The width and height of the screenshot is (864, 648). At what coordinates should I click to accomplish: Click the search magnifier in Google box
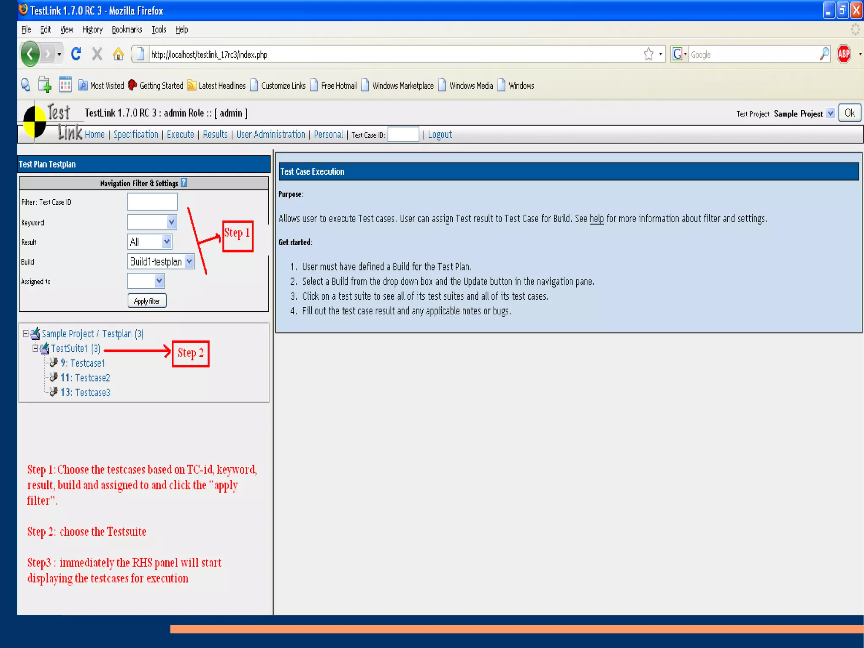[x=824, y=54]
